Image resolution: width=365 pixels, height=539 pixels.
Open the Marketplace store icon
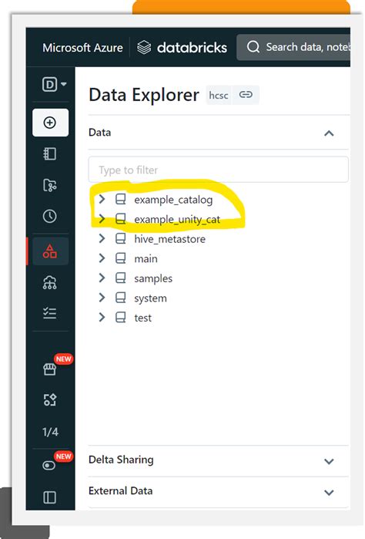click(x=50, y=369)
